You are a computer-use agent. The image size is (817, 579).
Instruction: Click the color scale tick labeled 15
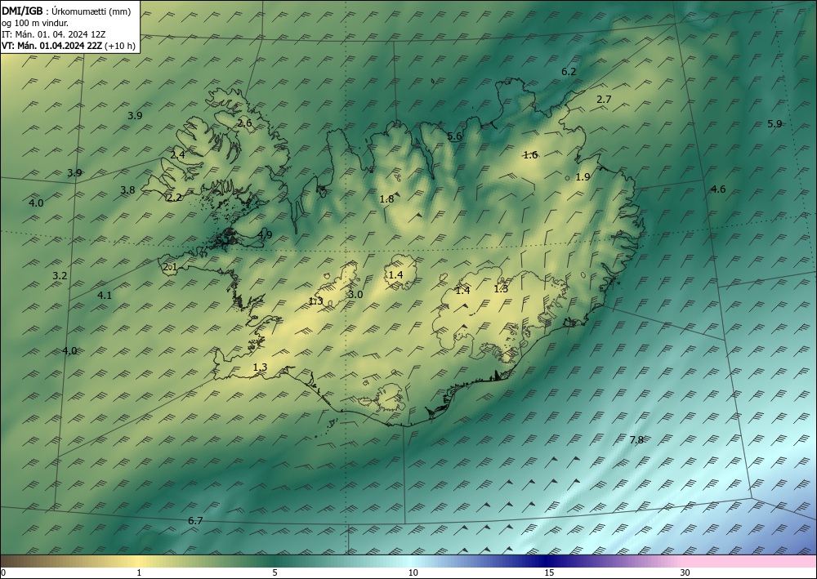pyautogui.click(x=549, y=573)
